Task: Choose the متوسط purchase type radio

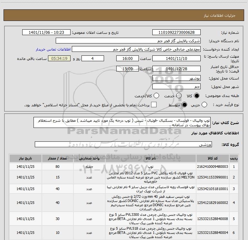Action: (184, 105)
